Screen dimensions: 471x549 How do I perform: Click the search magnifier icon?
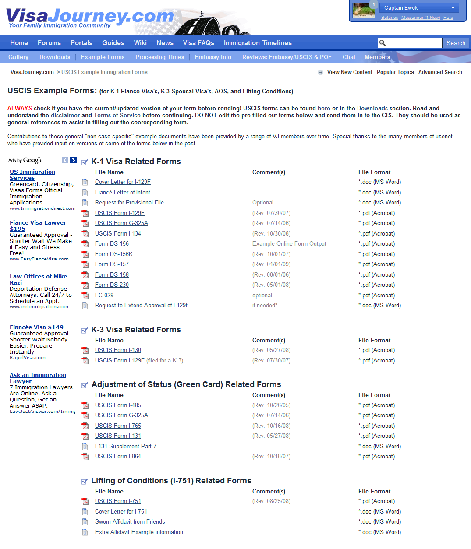pos(382,43)
